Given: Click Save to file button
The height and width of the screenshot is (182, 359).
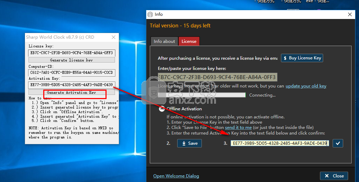Looking at the screenshot, I should pyautogui.click(x=189, y=143).
